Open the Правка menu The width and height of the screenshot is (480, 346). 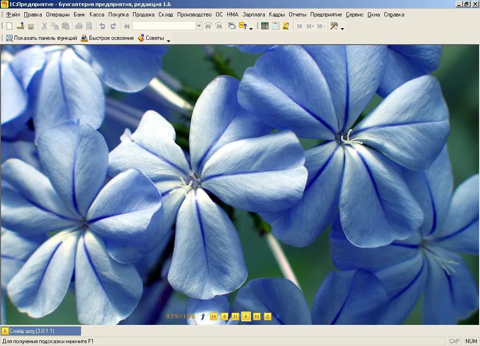click(x=33, y=15)
